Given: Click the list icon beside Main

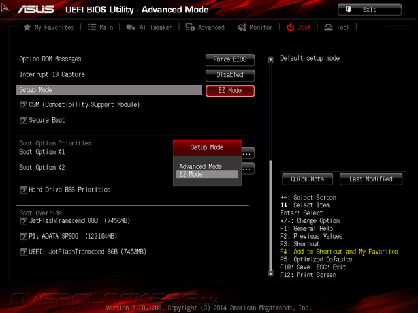Looking at the screenshot, I should click(x=92, y=27).
